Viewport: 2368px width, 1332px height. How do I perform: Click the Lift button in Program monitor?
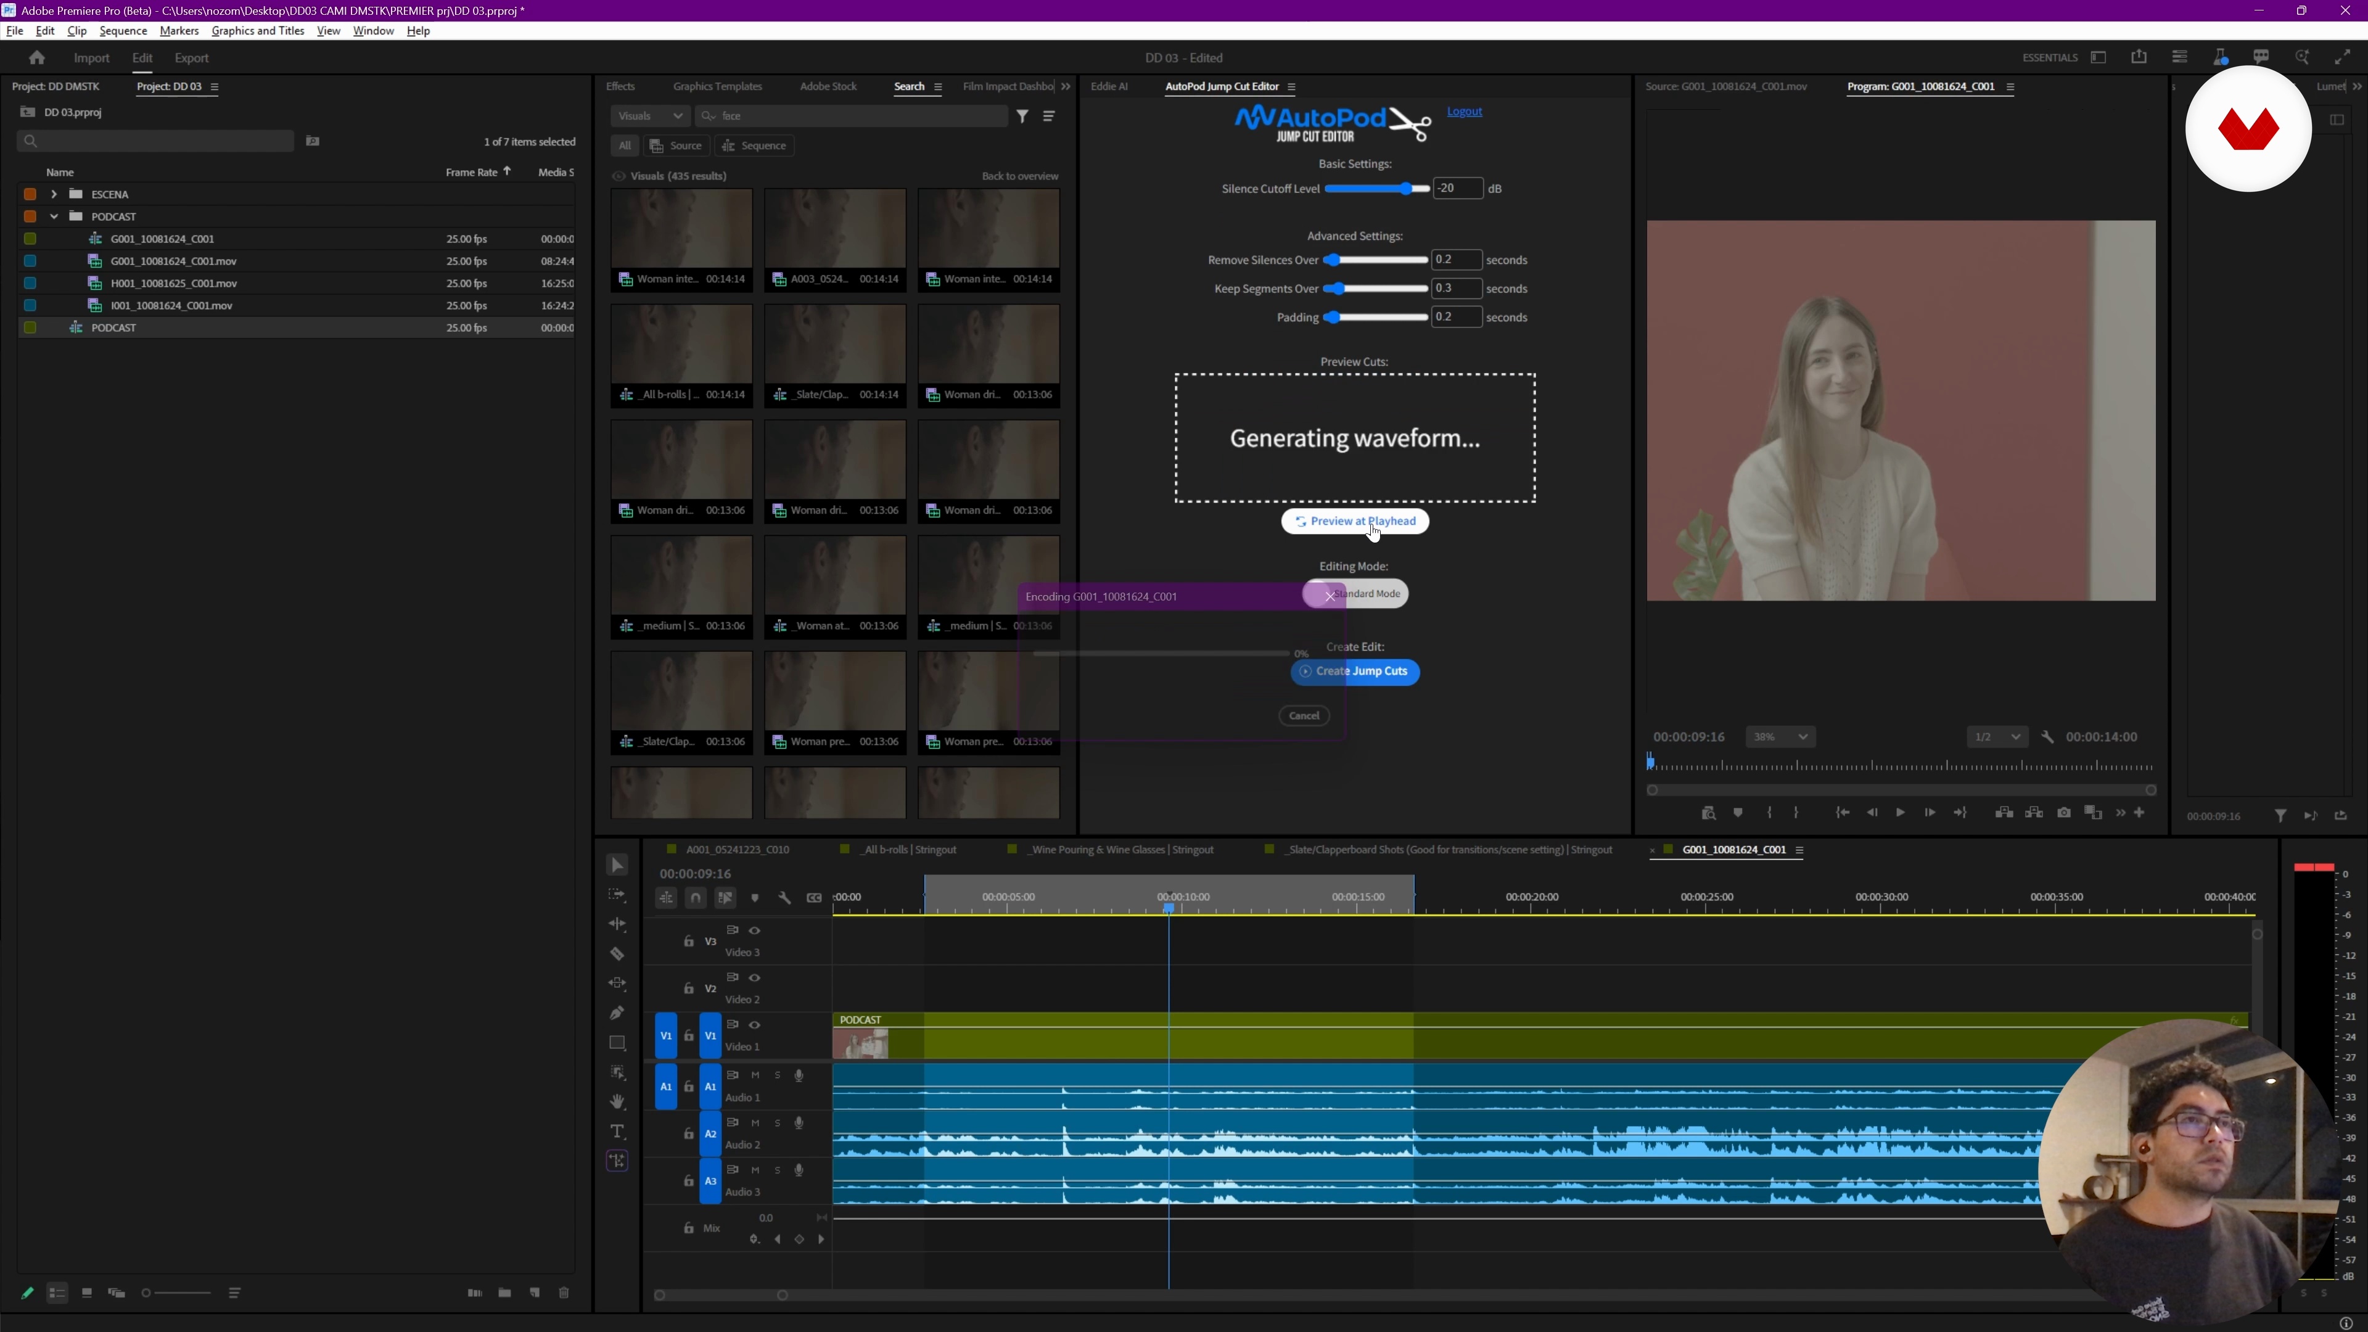pos(2004,813)
